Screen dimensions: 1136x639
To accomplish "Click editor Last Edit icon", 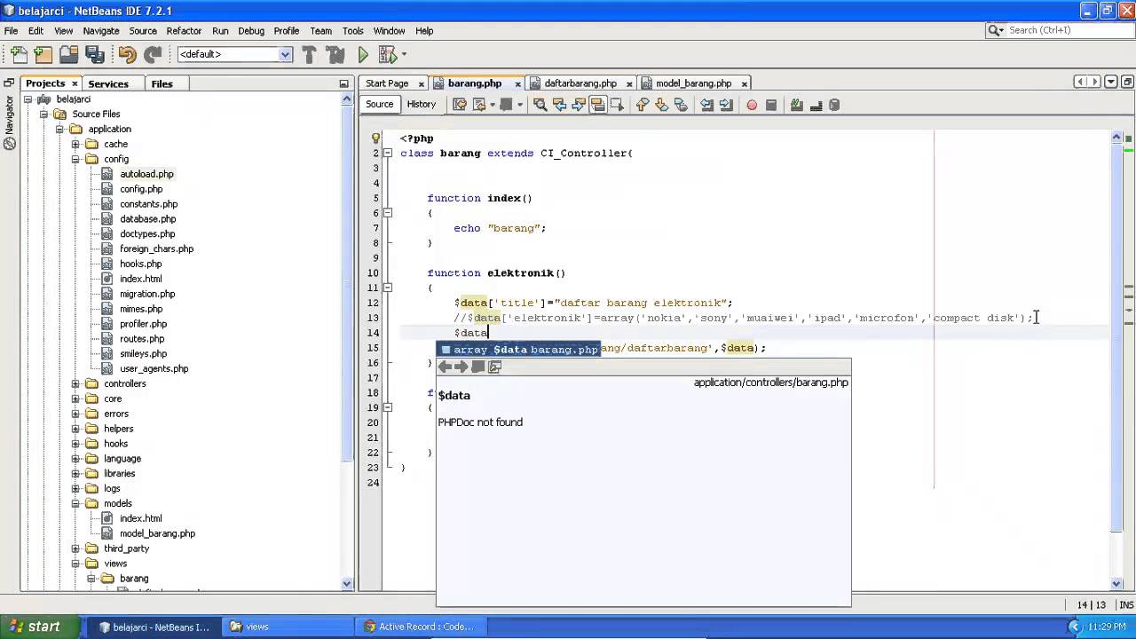I will pyautogui.click(x=460, y=105).
